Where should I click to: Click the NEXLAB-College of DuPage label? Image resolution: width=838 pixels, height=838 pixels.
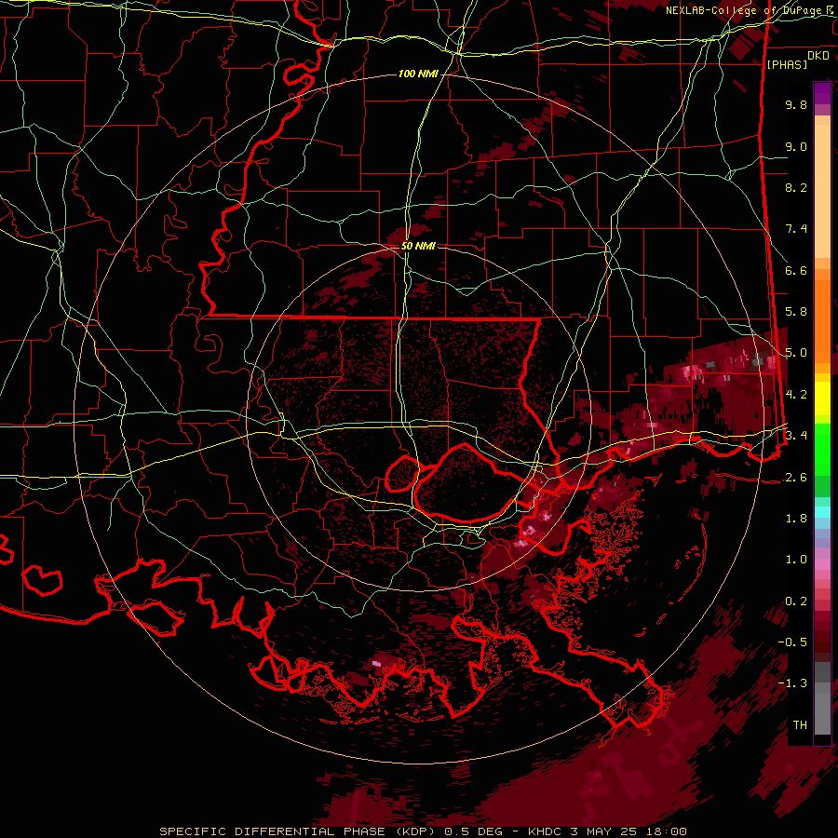coord(745,10)
